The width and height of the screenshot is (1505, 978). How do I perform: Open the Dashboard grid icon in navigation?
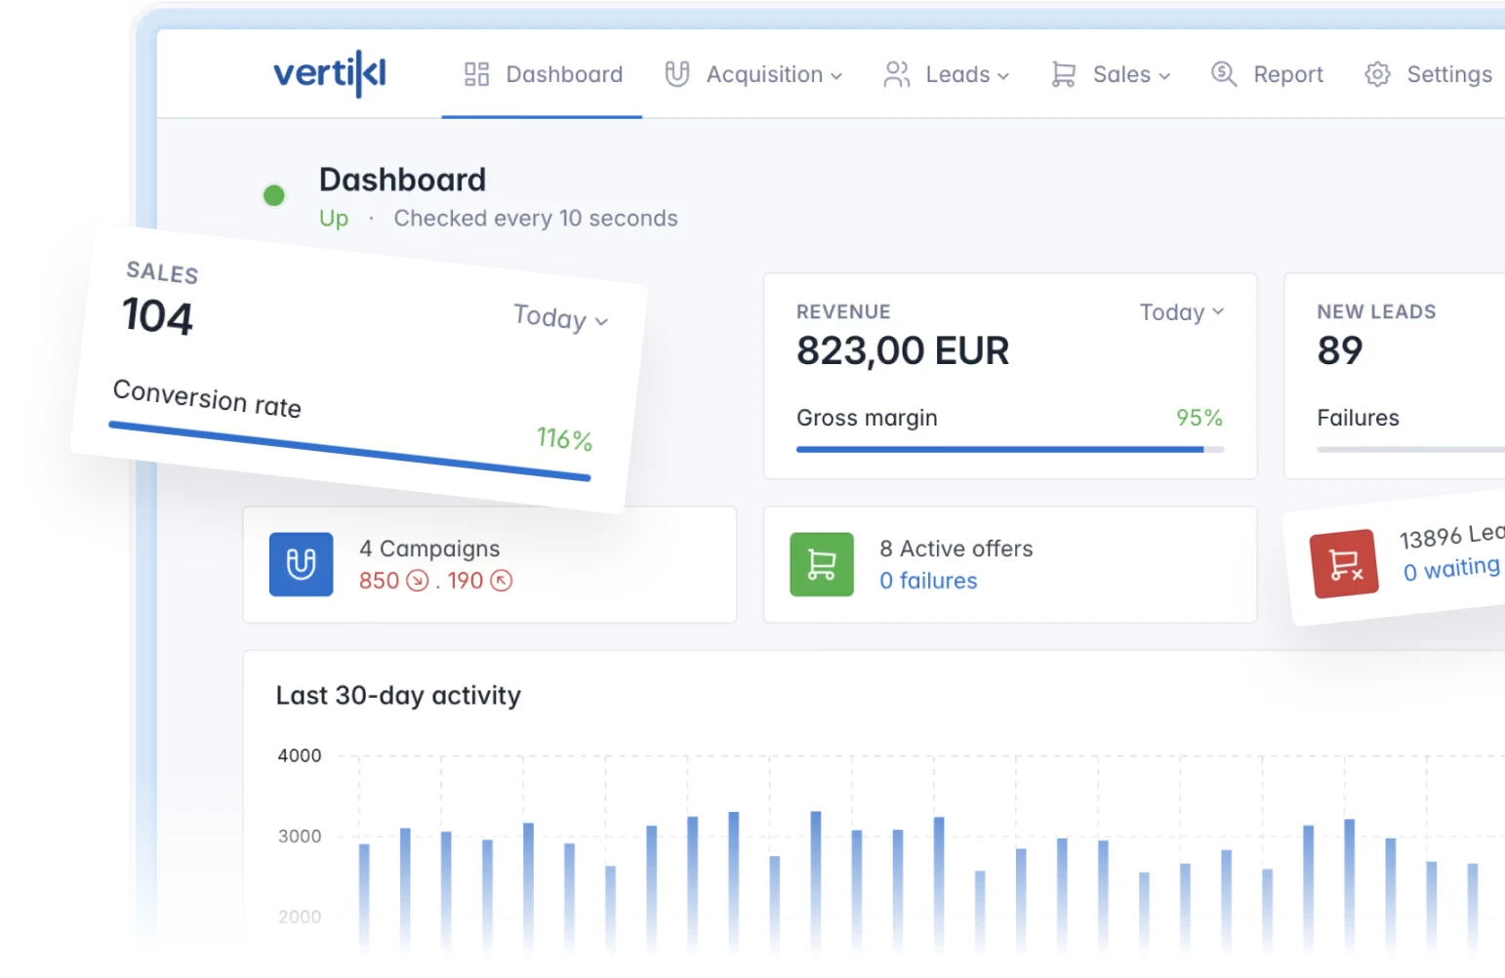click(477, 73)
